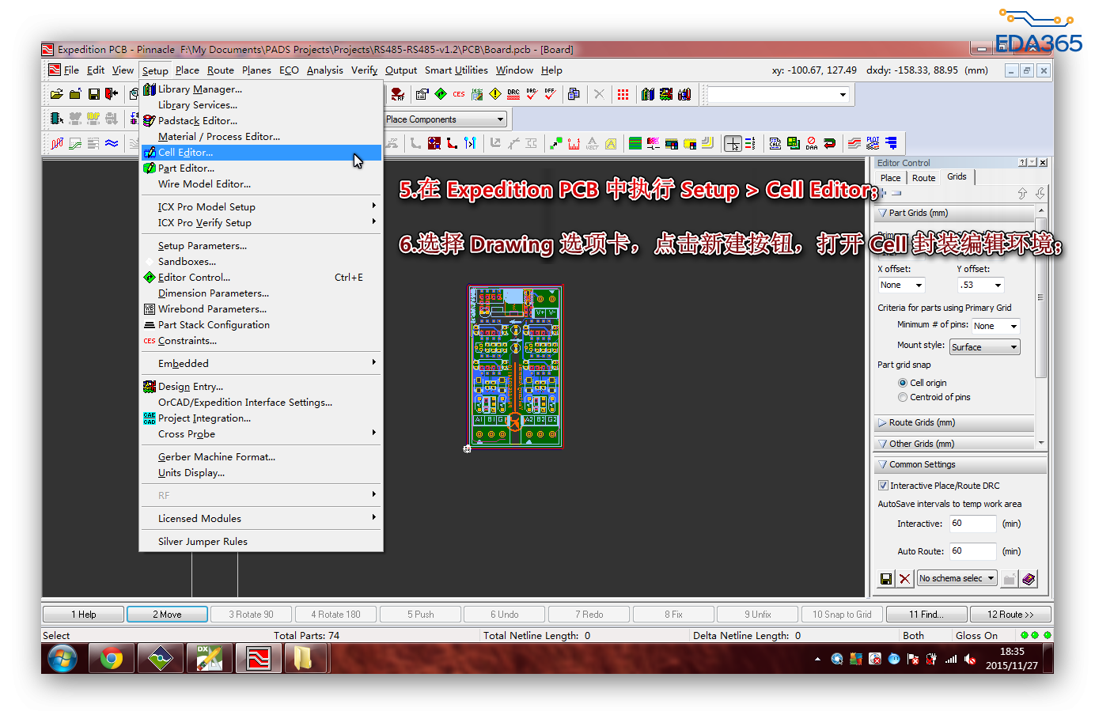Click the Save toolbar icon
The height and width of the screenshot is (715, 1095).
(93, 94)
